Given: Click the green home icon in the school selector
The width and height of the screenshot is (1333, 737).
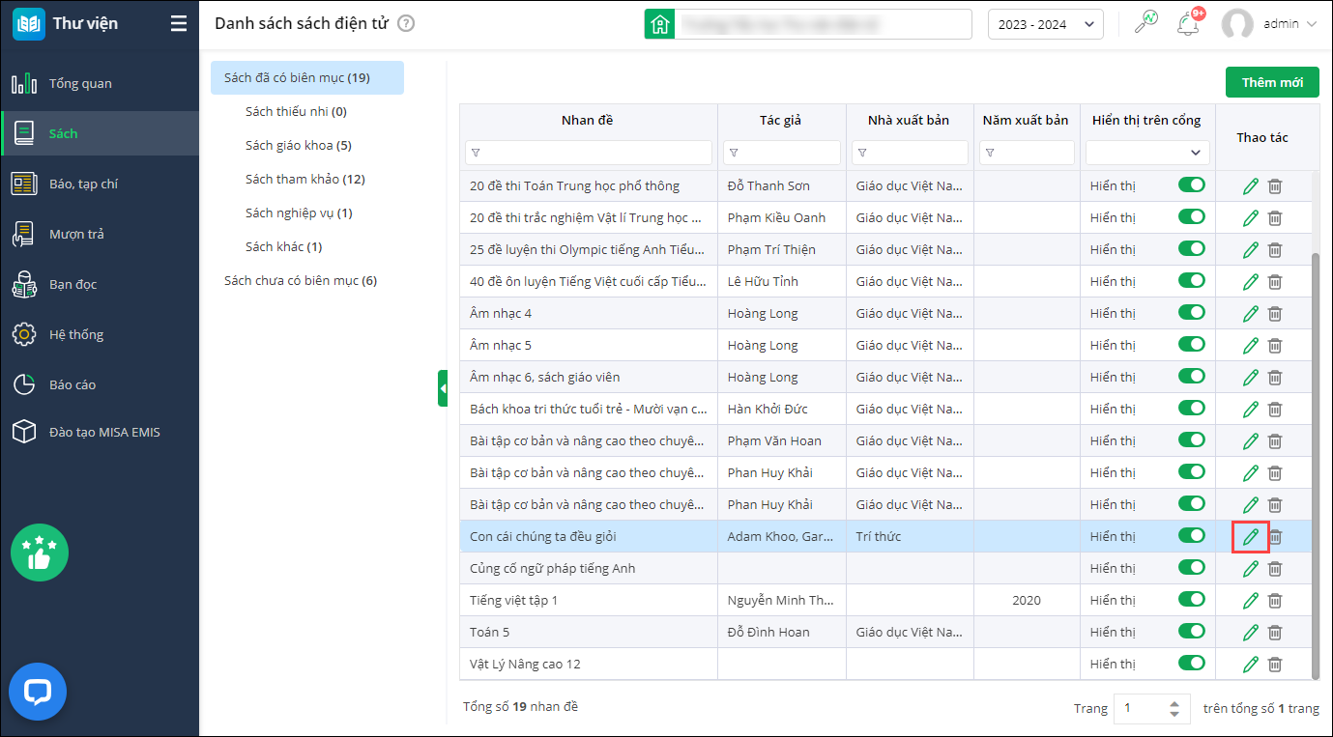Looking at the screenshot, I should 660,24.
